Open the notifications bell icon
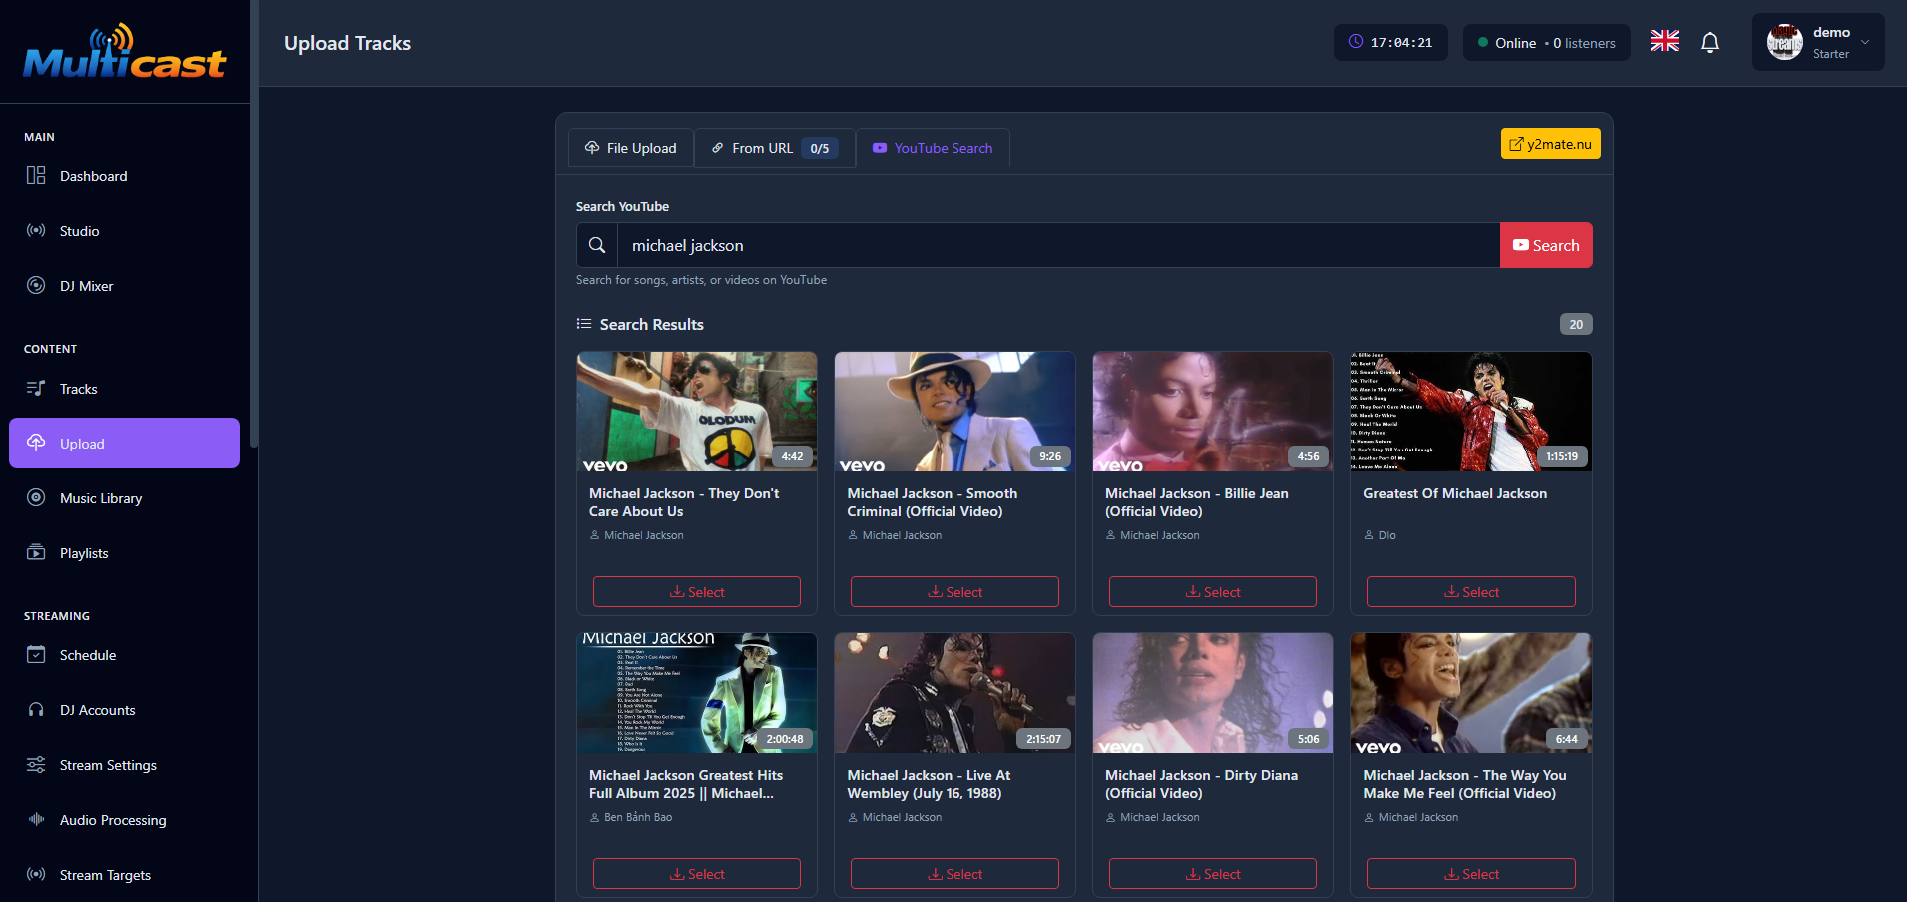 [1710, 43]
